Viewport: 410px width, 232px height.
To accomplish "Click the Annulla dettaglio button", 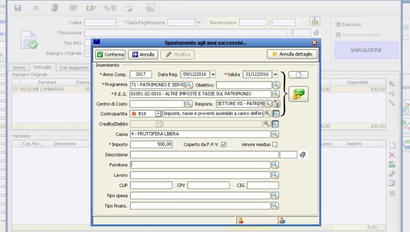I will tap(292, 54).
